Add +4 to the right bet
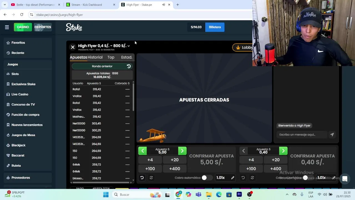The width and height of the screenshot is (355, 200). 251,160
